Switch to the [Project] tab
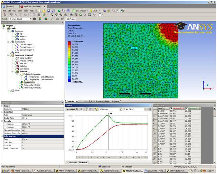 pyautogui.click(x=10, y=7)
